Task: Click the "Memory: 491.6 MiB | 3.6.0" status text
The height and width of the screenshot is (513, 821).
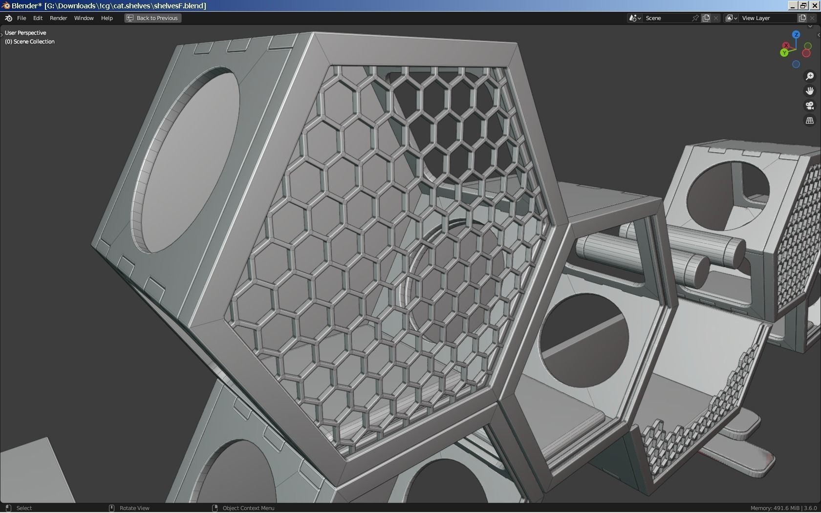Action: point(783,508)
